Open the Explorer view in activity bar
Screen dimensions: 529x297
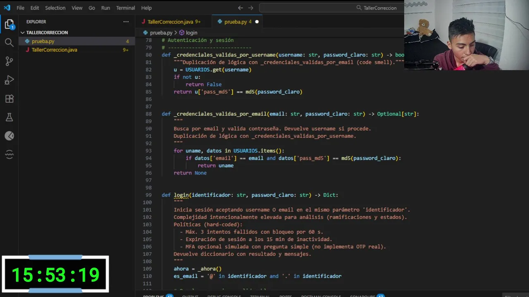click(x=9, y=24)
